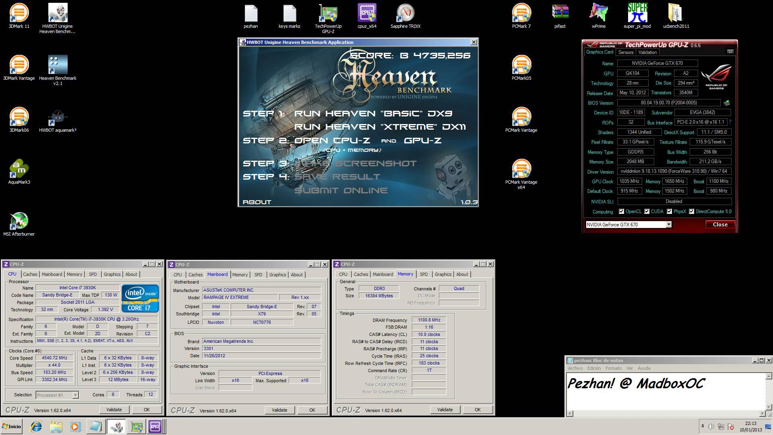This screenshot has height=435, width=773.
Task: Launch 3DMark Vantage shortcut
Action: click(x=19, y=68)
